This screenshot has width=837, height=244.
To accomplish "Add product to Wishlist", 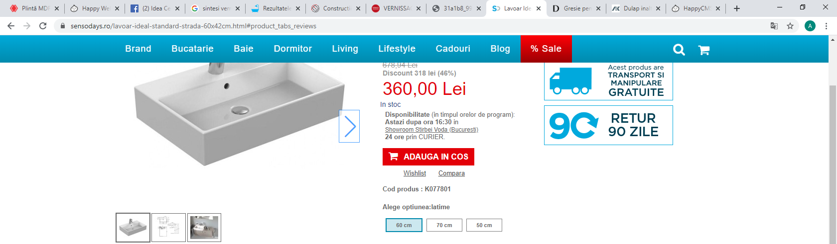I will tap(415, 173).
